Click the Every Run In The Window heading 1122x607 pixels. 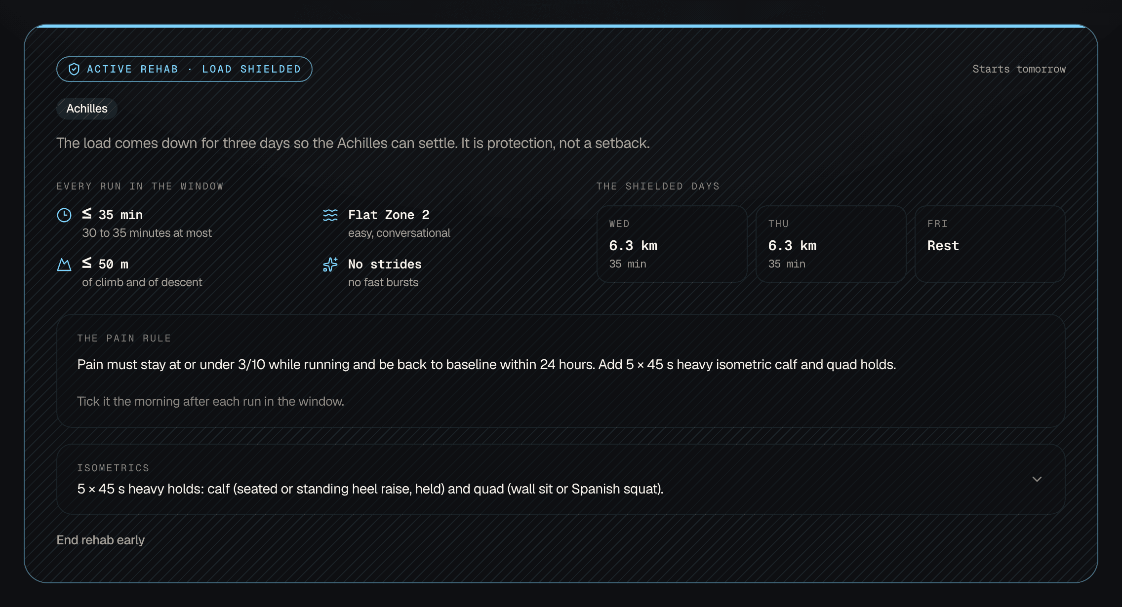pyautogui.click(x=140, y=186)
